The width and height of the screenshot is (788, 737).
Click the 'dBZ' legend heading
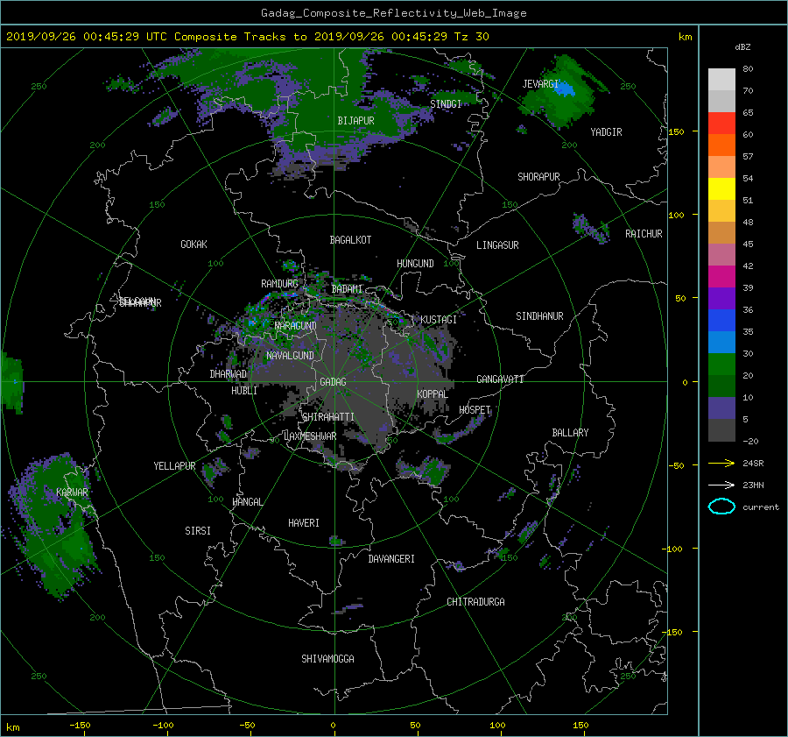[742, 47]
